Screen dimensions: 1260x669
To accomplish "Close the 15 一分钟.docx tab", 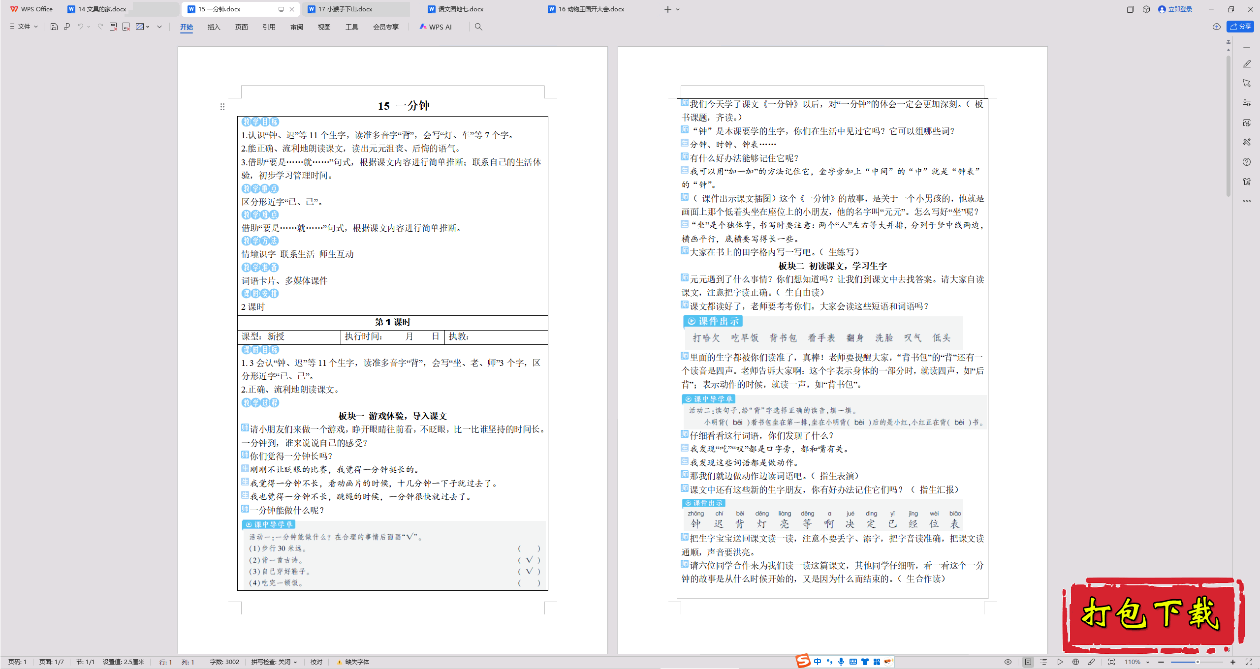I will [292, 9].
